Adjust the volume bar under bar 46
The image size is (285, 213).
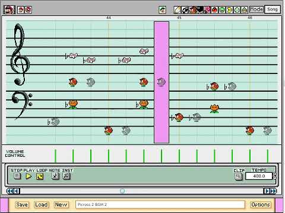point(250,156)
